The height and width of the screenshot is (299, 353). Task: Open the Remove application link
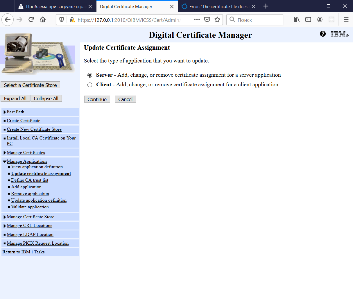[30, 194]
